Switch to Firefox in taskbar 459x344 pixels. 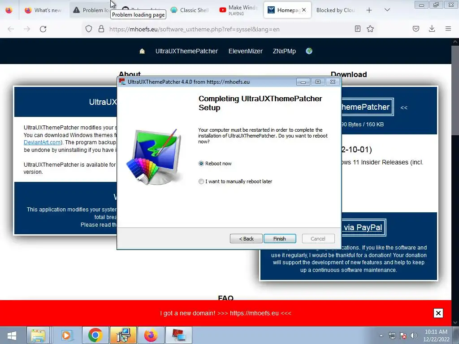pos(151,335)
